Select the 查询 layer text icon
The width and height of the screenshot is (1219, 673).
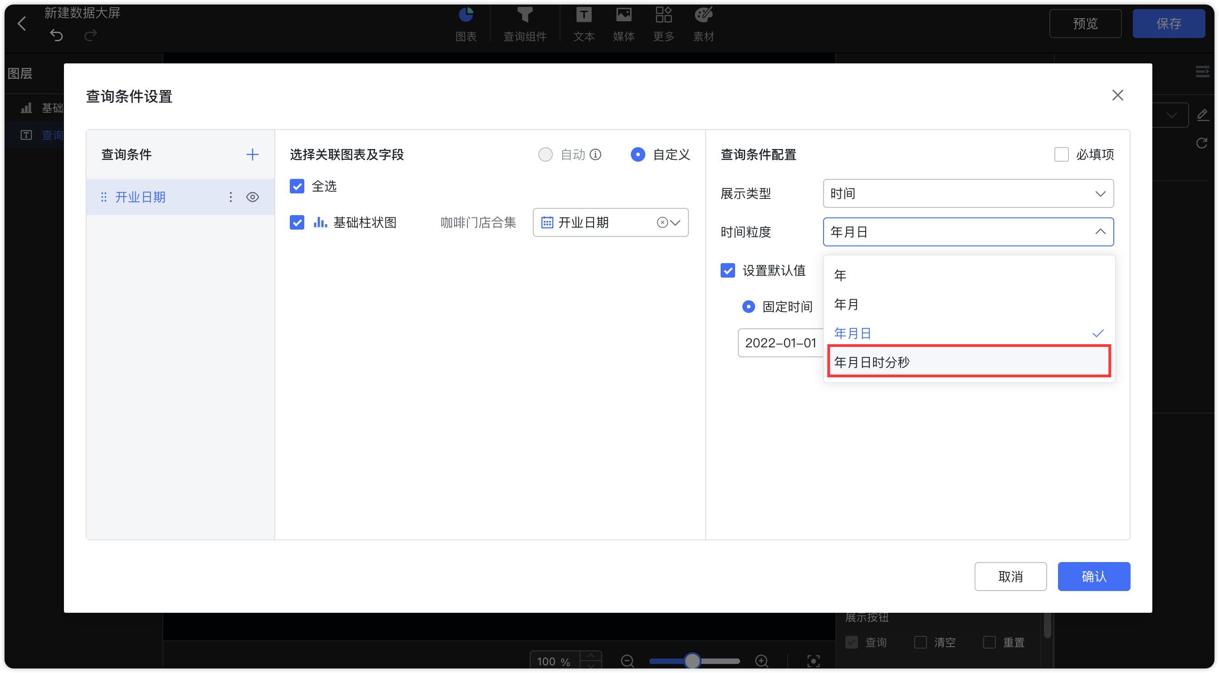click(26, 135)
